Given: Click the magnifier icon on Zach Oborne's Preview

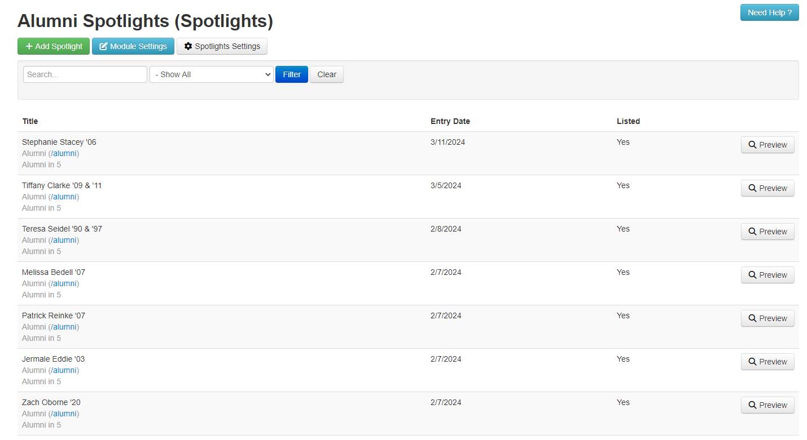Looking at the screenshot, I should 752,405.
